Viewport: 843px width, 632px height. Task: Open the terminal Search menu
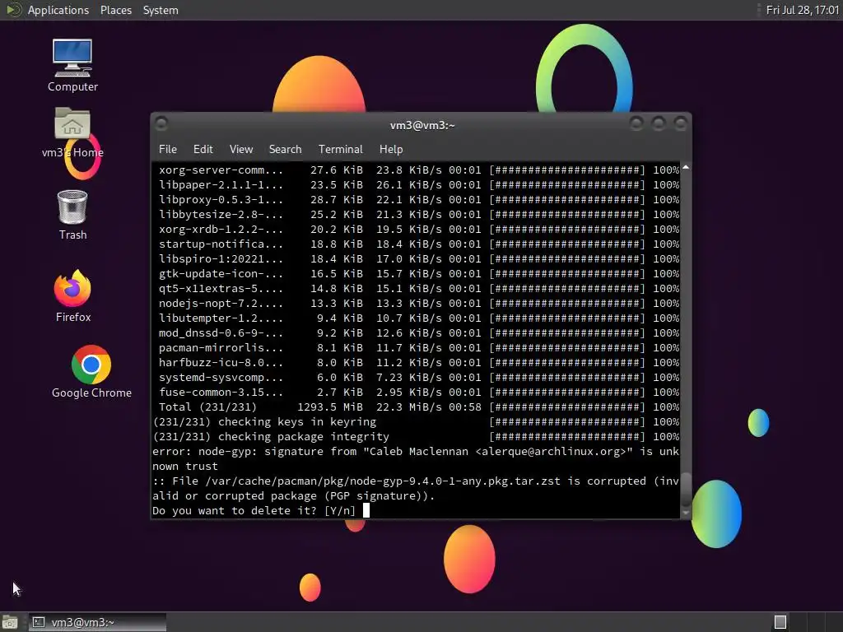coord(285,150)
